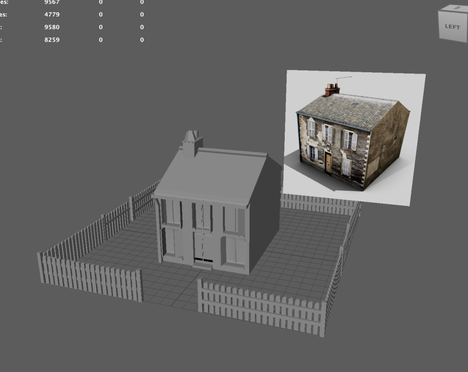Select the right side fence run

342,257
